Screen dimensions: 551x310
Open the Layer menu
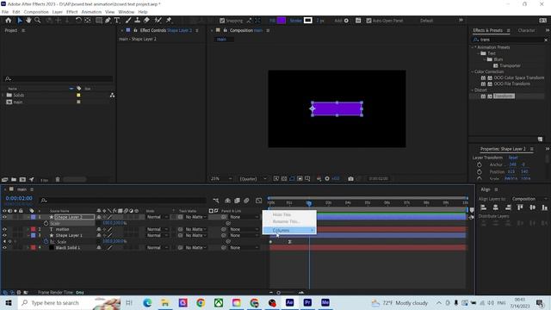tap(58, 12)
